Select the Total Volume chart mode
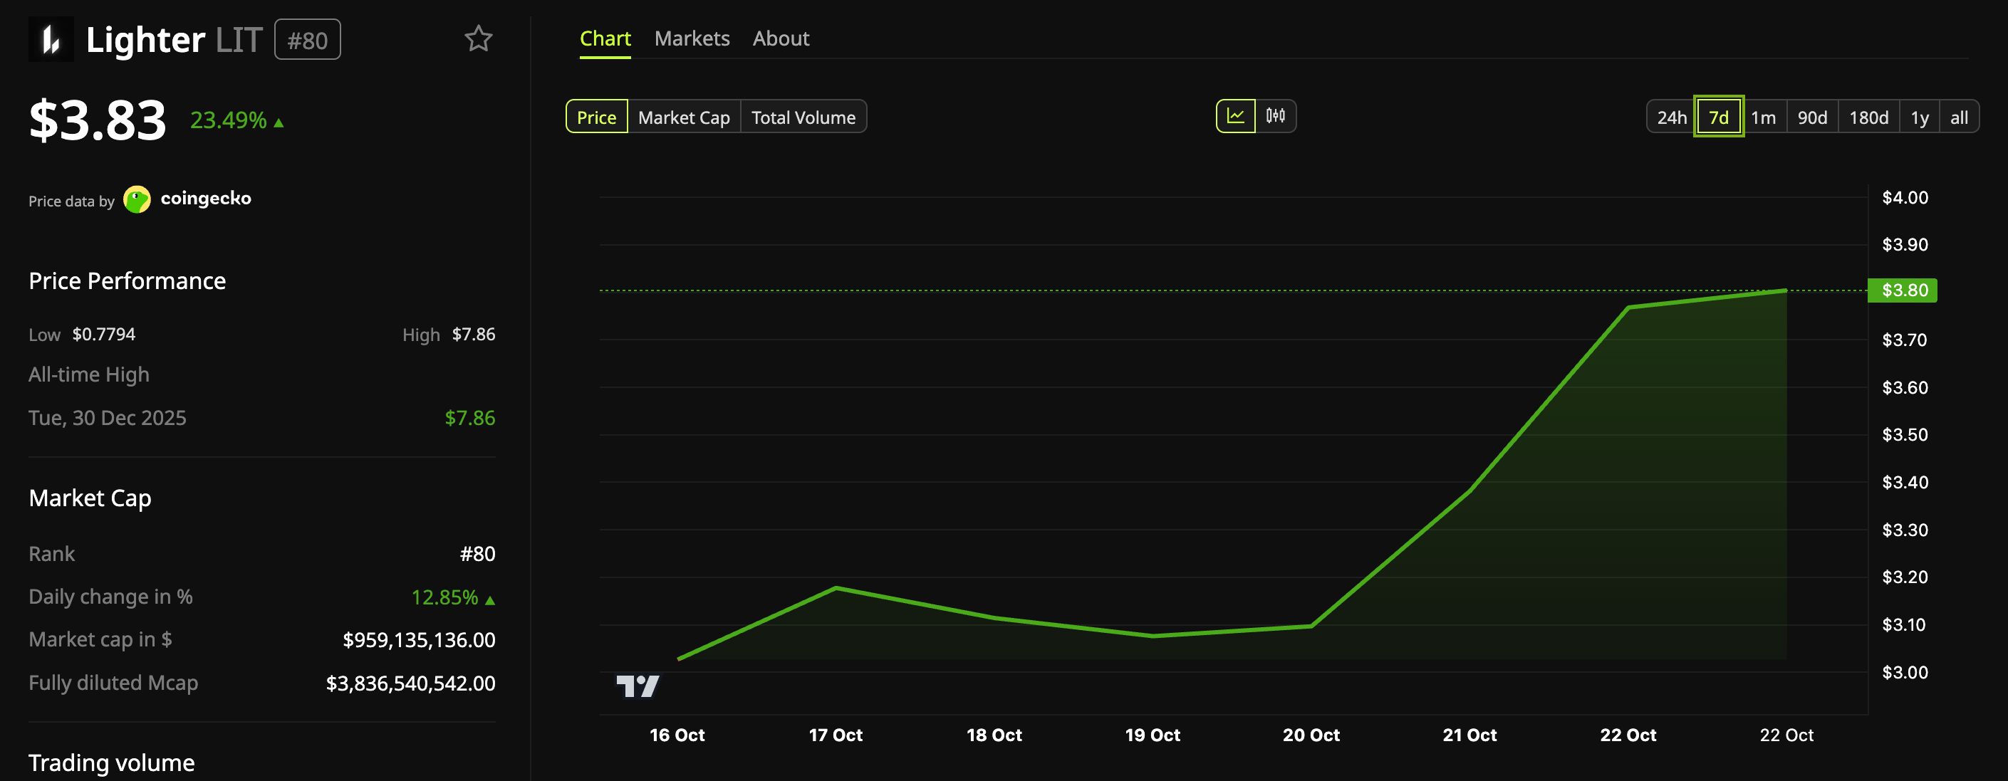Viewport: 2008px width, 781px height. click(x=803, y=117)
